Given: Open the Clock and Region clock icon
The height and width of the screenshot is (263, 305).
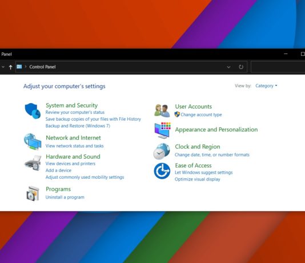Looking at the screenshot, I should click(162, 151).
